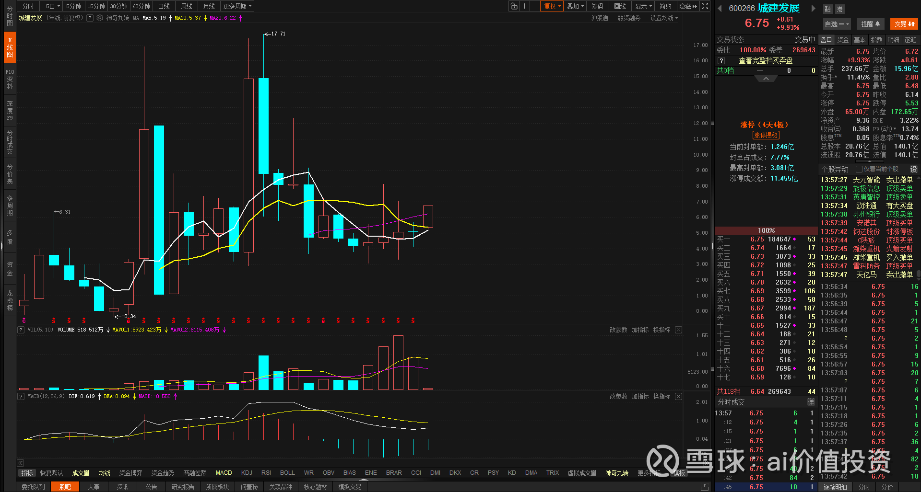The width and height of the screenshot is (921, 492).
Task: Click 查看完整档买卖盘 link
Action: tap(766, 61)
